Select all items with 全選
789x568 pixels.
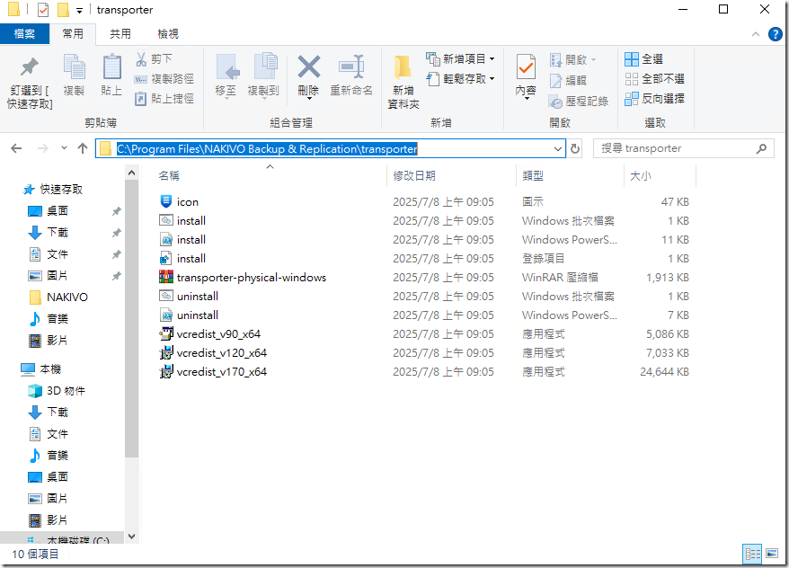coord(643,58)
